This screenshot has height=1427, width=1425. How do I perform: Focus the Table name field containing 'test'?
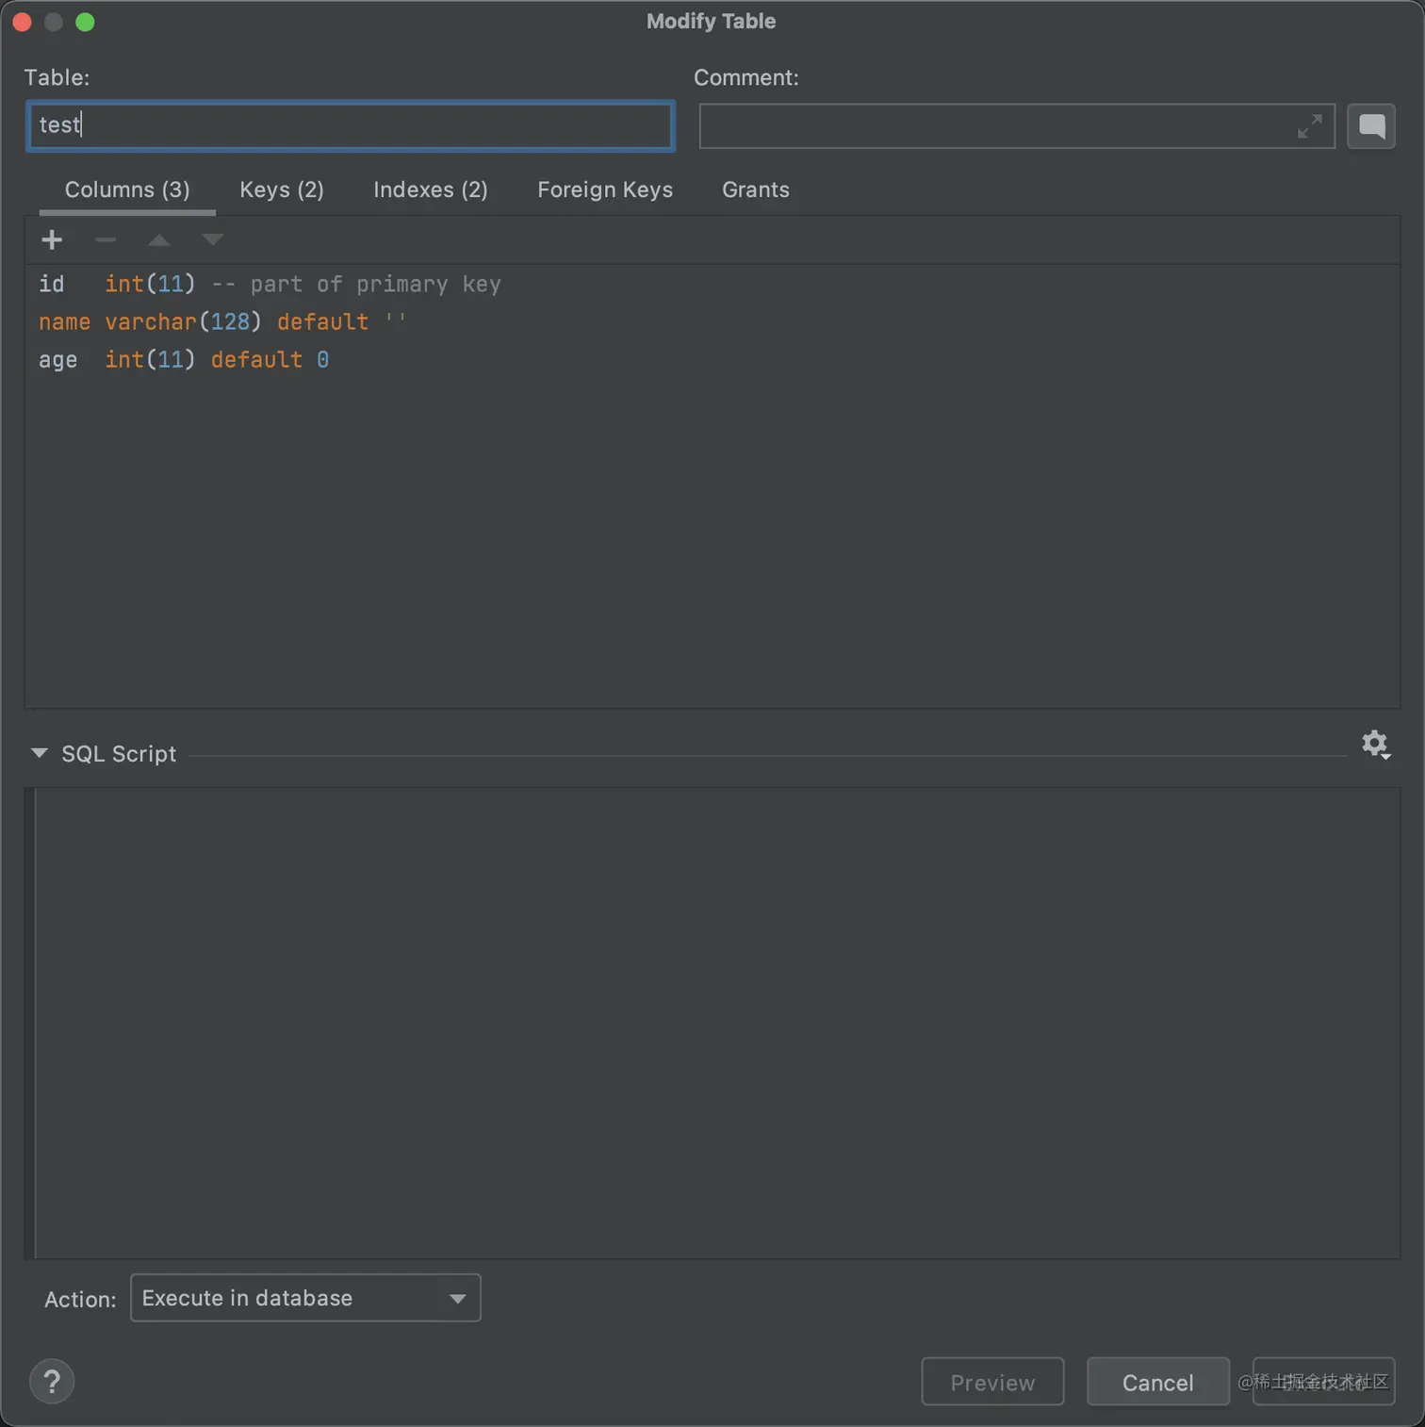click(351, 126)
